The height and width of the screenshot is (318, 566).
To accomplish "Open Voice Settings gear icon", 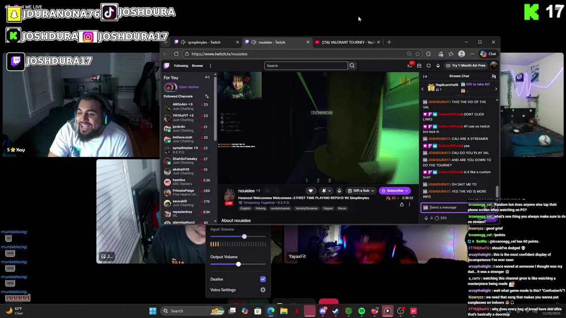I will (x=263, y=290).
